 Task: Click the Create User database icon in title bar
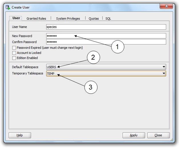tap(8, 7)
